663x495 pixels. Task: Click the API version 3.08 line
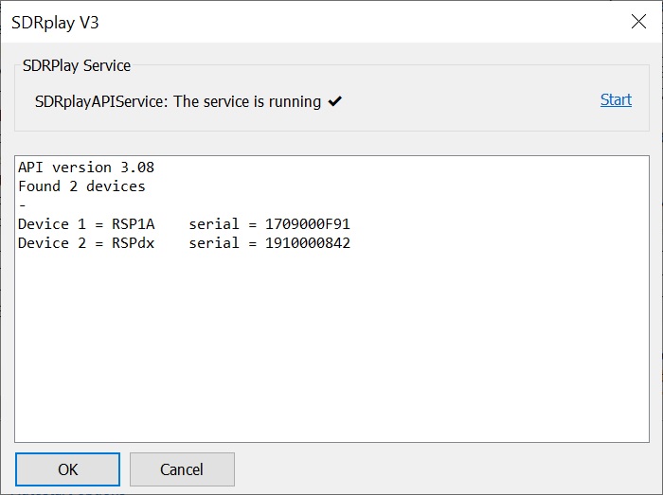click(x=86, y=168)
